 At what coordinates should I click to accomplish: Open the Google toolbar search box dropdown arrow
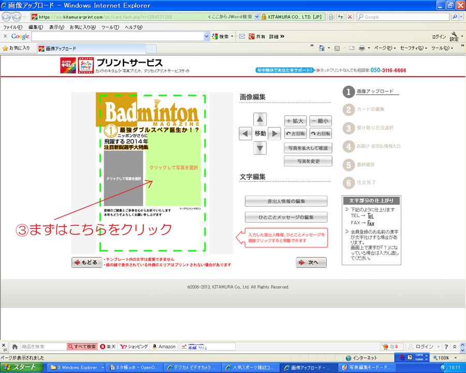[206, 36]
